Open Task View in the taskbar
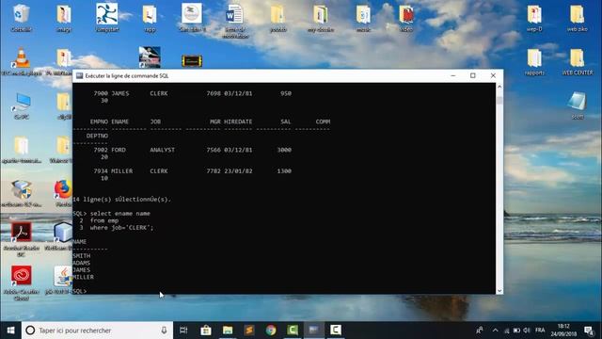 point(183,331)
